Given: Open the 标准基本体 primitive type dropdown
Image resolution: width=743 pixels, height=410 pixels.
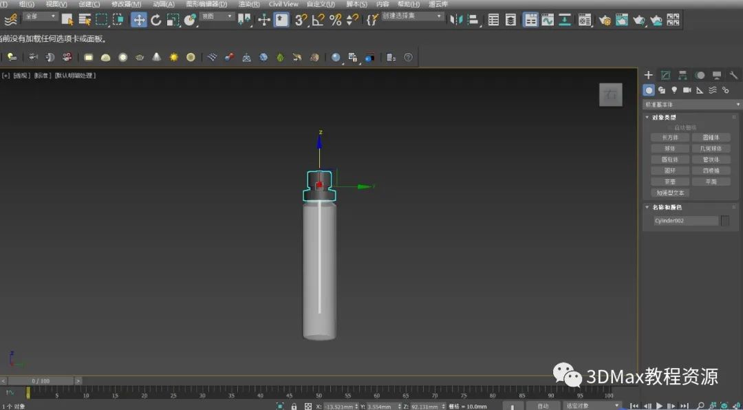Looking at the screenshot, I should [692, 105].
